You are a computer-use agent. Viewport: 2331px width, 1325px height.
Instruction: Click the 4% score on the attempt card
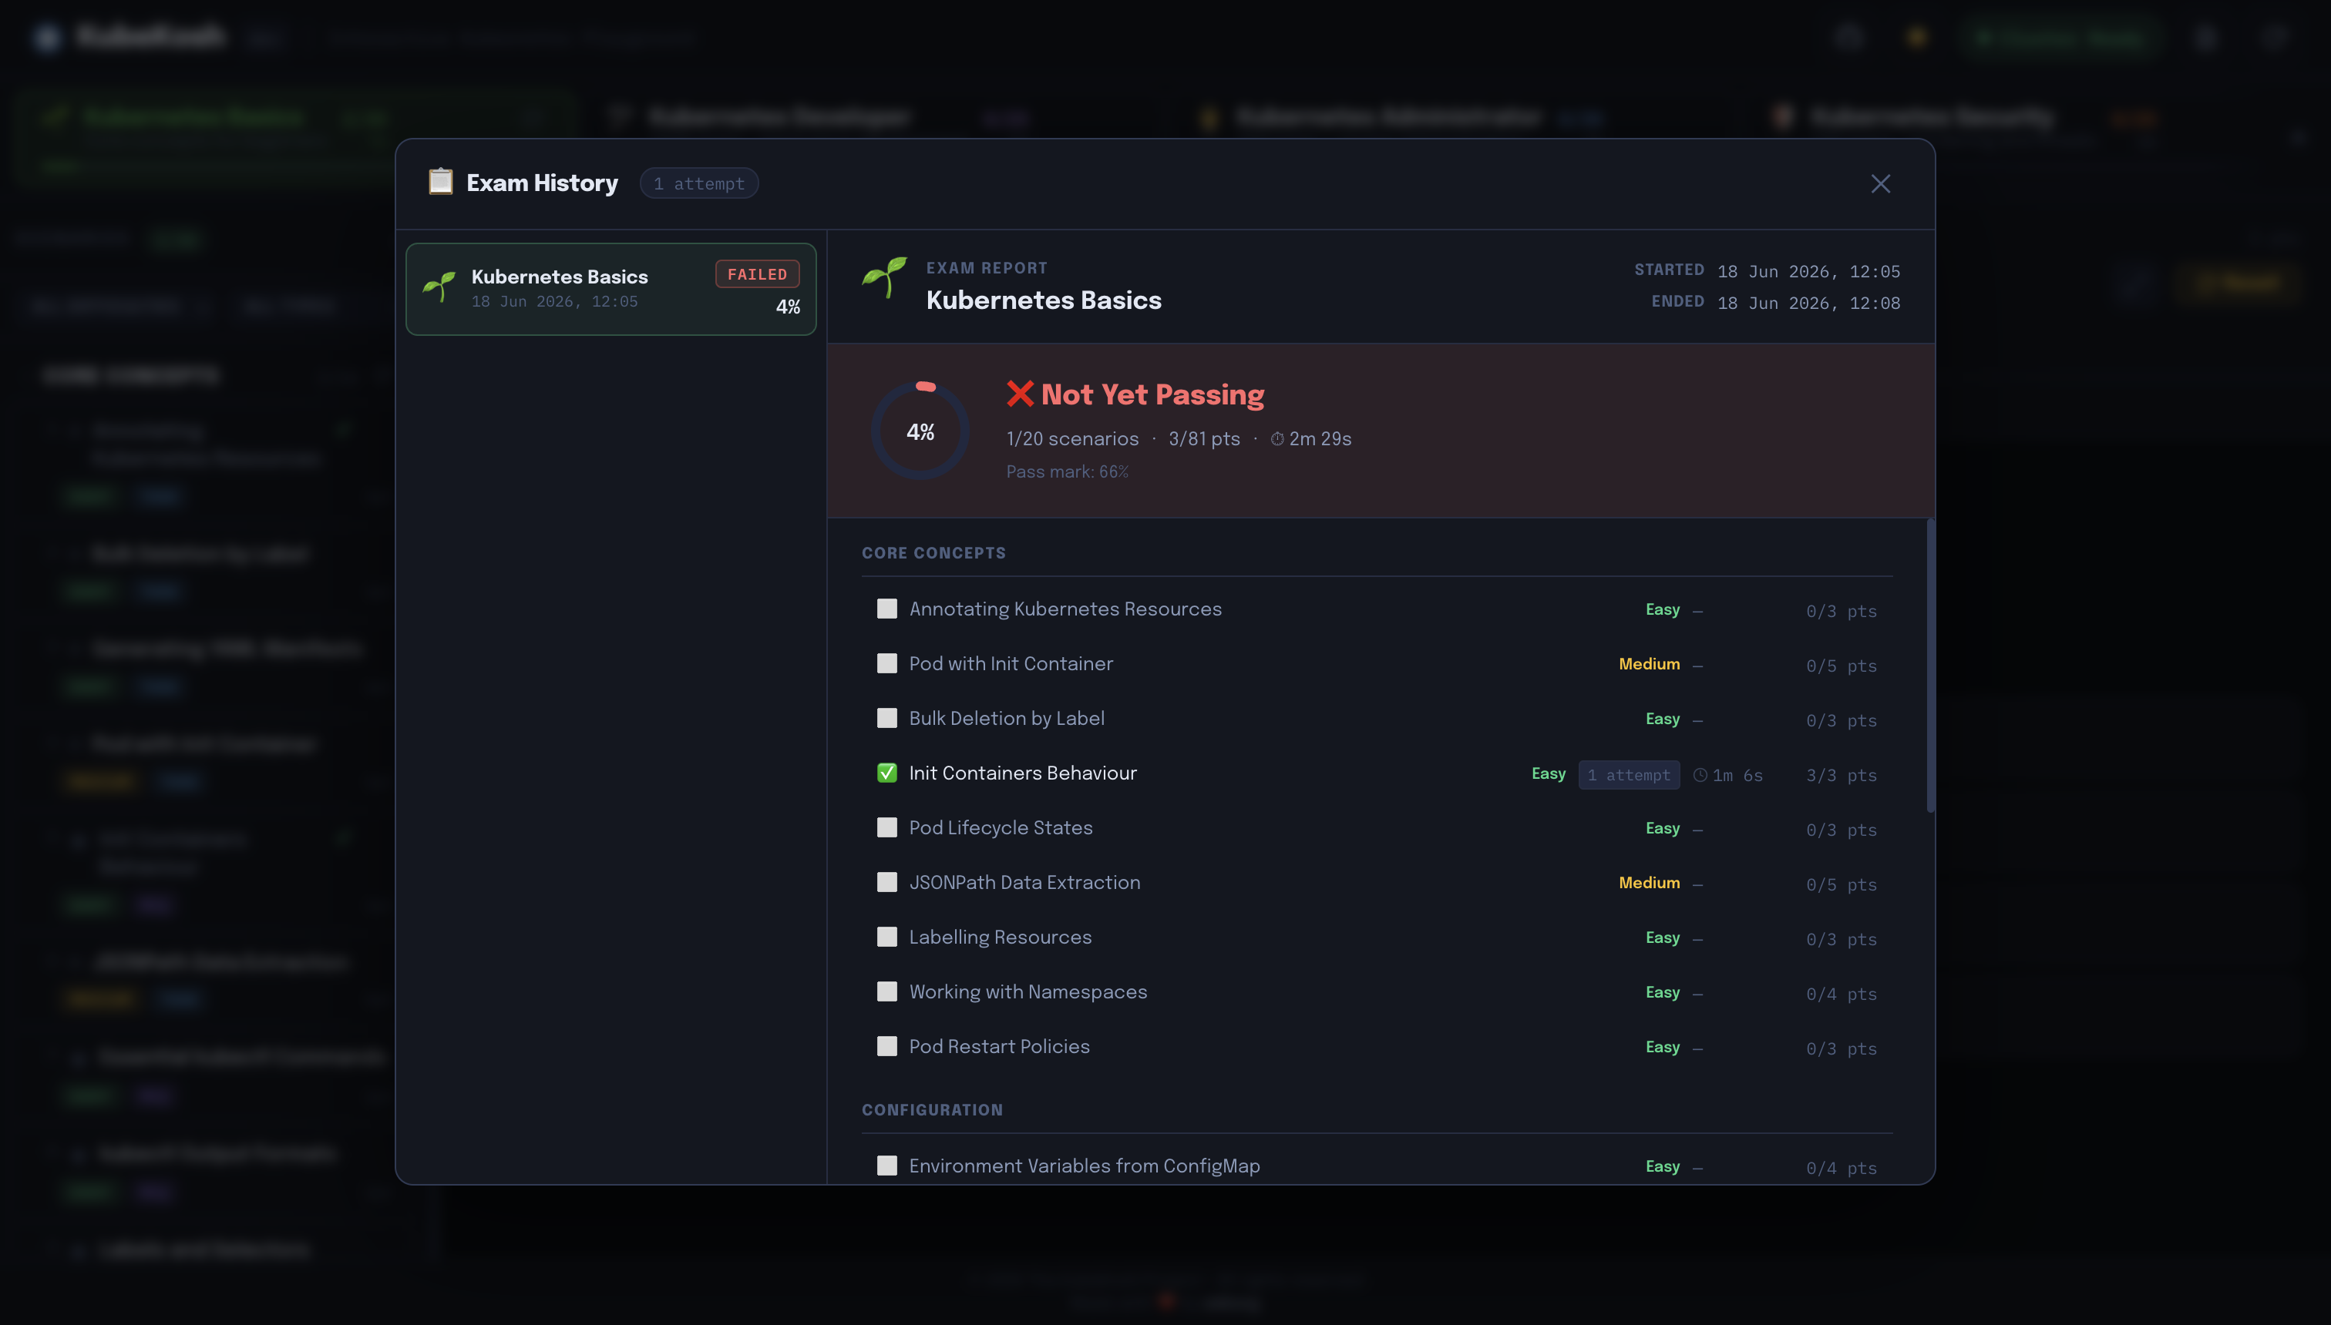click(x=788, y=307)
